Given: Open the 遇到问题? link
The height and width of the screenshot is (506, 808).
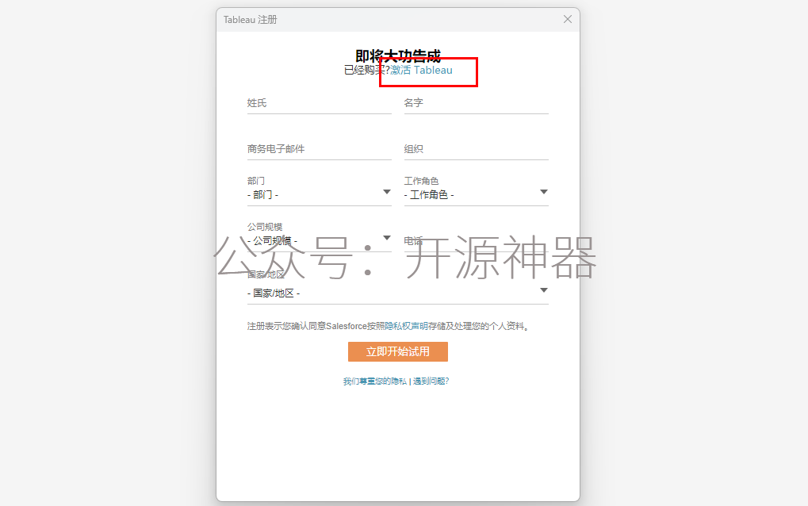Looking at the screenshot, I should 431,381.
